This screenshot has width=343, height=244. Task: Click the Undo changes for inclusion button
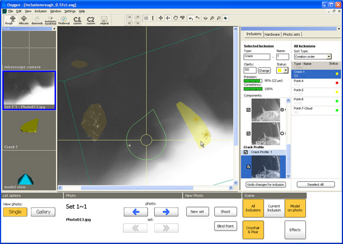(x=266, y=185)
